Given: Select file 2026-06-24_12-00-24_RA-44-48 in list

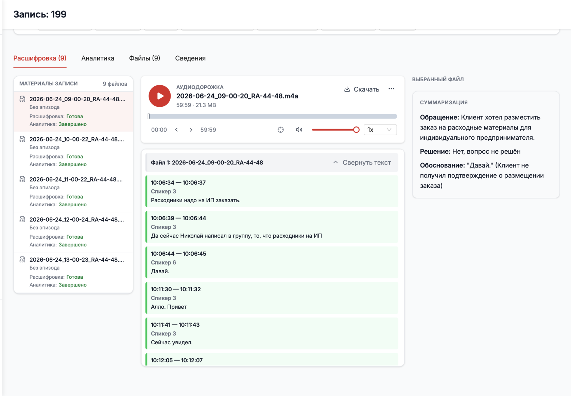Looking at the screenshot, I should (x=73, y=232).
